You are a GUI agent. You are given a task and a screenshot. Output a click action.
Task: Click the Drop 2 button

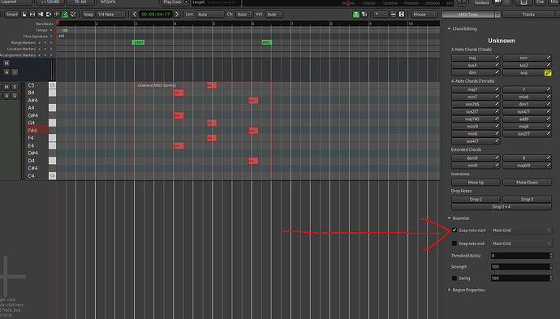point(476,200)
